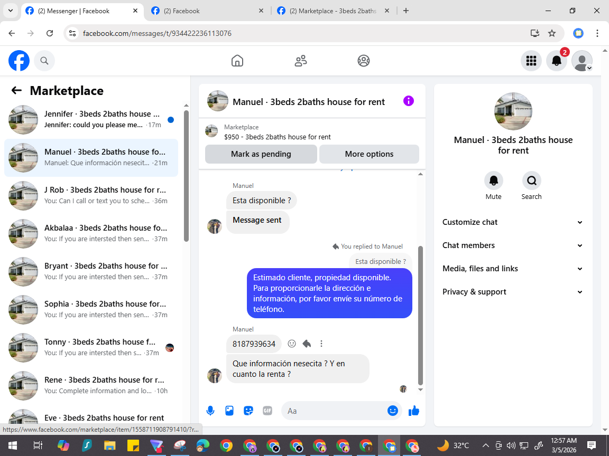Show hidden tray icons with the up chevron
Viewport: 609px width, 456px height.
click(485, 445)
